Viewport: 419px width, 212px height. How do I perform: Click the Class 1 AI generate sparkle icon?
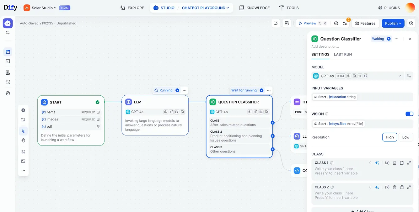pyautogui.click(x=377, y=163)
